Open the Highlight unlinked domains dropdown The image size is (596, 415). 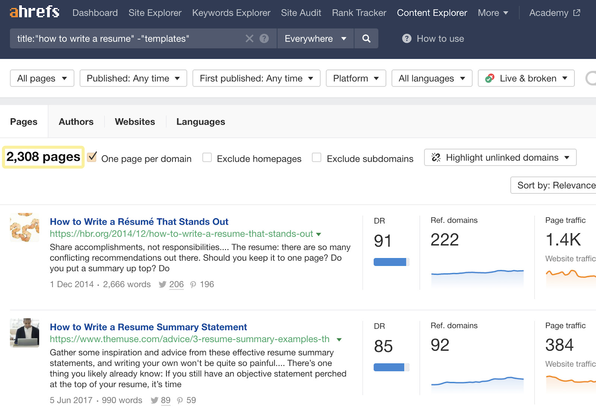point(500,158)
